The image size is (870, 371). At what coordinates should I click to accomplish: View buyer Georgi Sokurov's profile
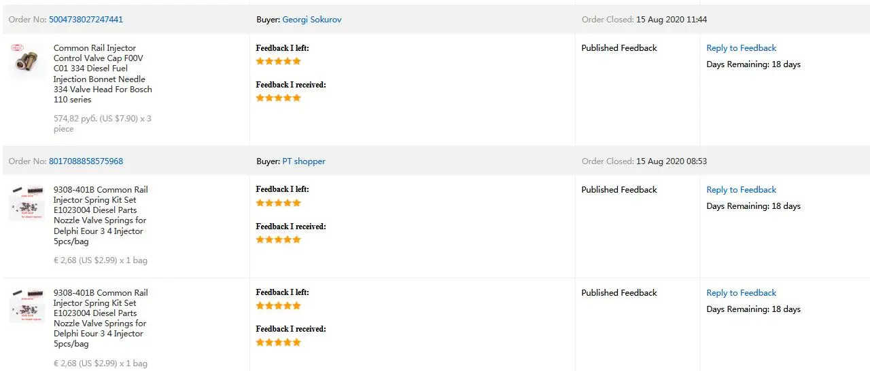pyautogui.click(x=311, y=20)
